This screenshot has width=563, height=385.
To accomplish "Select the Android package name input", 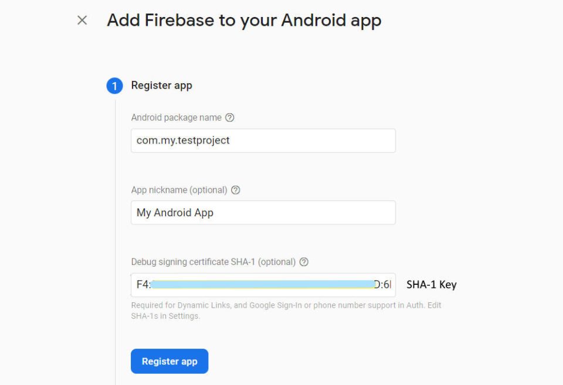I will coord(262,141).
